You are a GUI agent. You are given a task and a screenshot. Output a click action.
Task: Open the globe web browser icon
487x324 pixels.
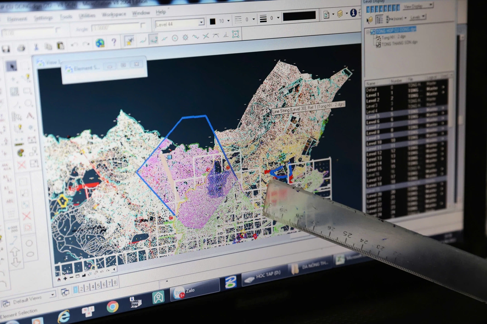[x=100, y=43]
